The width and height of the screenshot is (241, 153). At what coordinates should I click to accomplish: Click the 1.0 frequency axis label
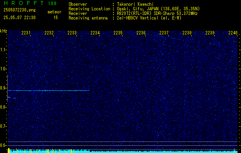pos(3,69)
